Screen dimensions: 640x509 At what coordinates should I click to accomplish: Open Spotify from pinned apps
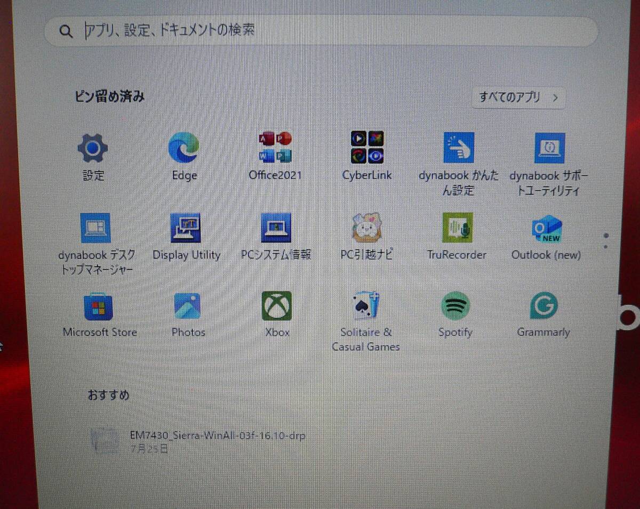pyautogui.click(x=455, y=306)
